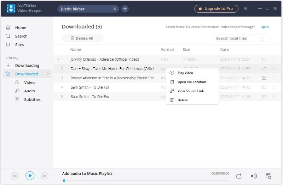Click the 7.10MB size of first row
This screenshot has width=283, height=185.
click(x=189, y=59)
